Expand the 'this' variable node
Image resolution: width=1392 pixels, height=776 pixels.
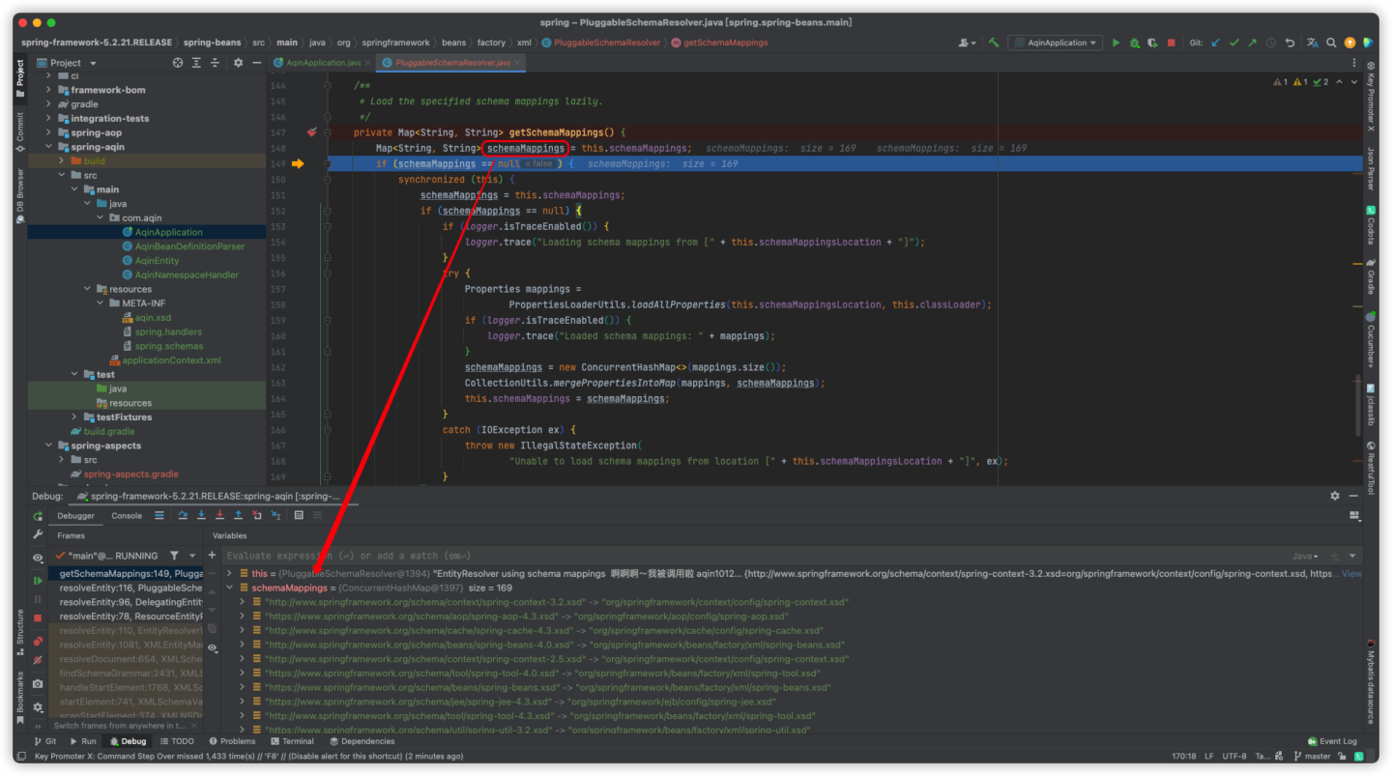[229, 573]
